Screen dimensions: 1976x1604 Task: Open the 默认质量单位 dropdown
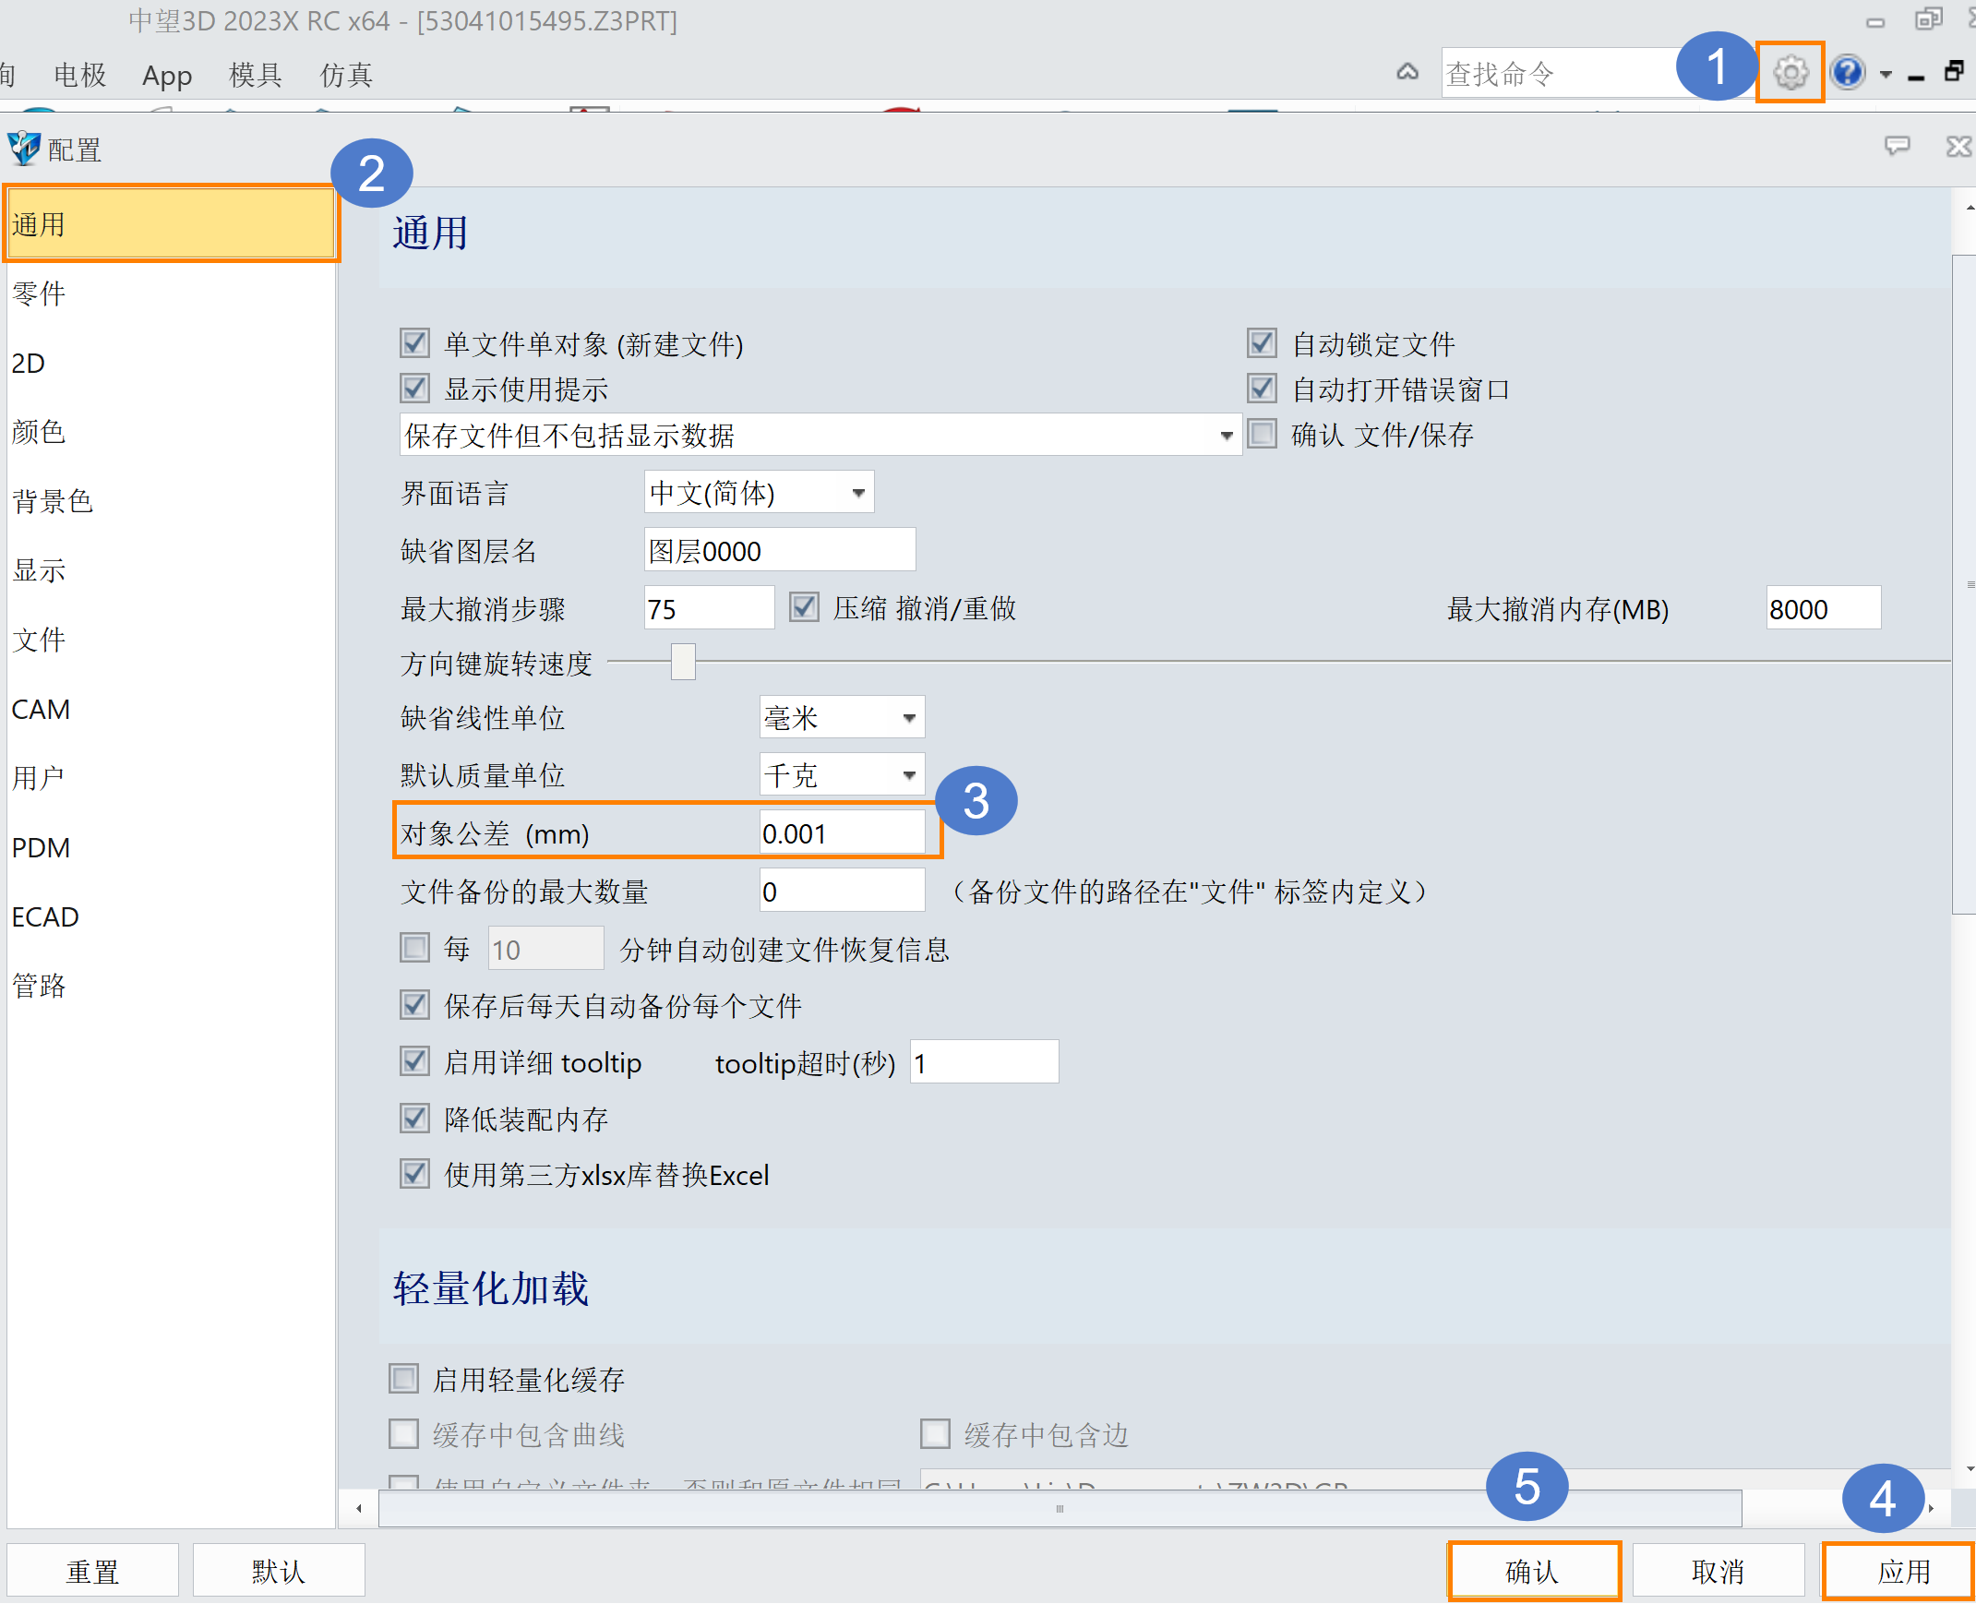[x=842, y=775]
